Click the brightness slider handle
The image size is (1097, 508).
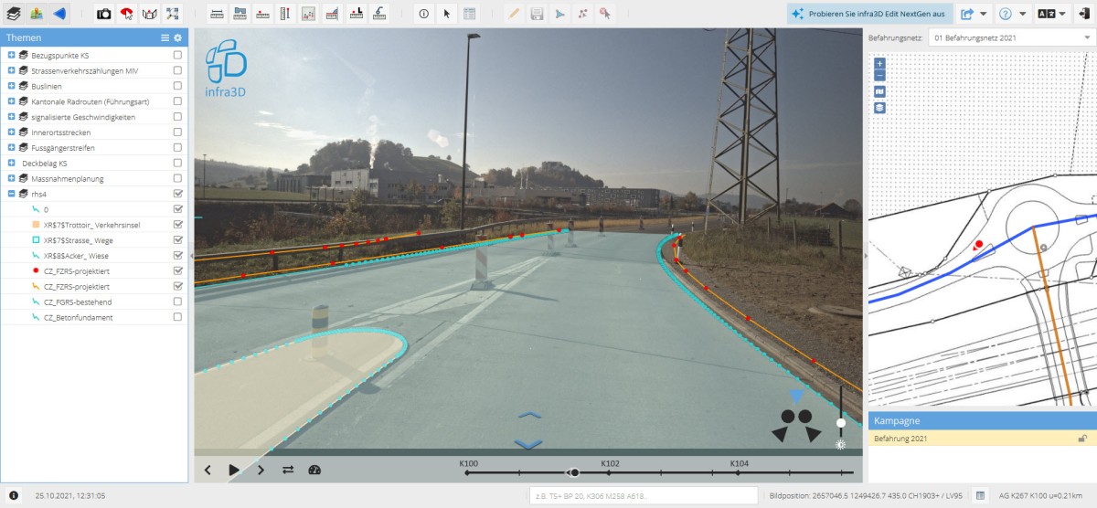point(841,423)
